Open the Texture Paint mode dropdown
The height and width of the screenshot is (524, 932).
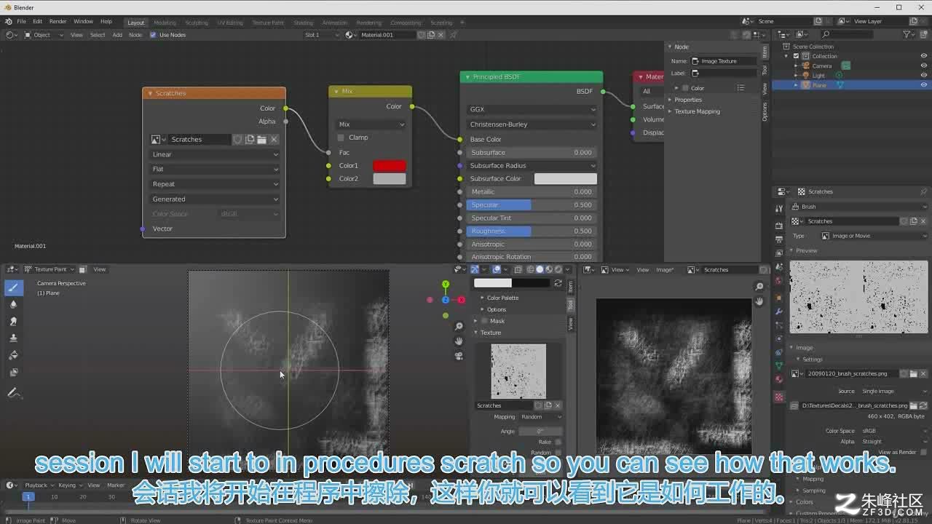(50, 269)
